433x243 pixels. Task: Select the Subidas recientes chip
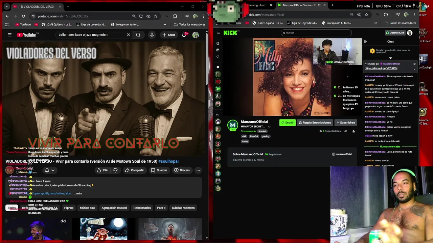tap(183, 208)
